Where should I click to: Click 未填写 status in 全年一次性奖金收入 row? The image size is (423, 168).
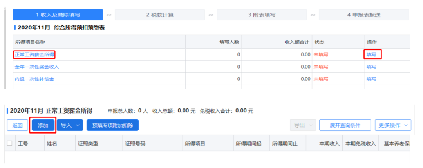321,67
